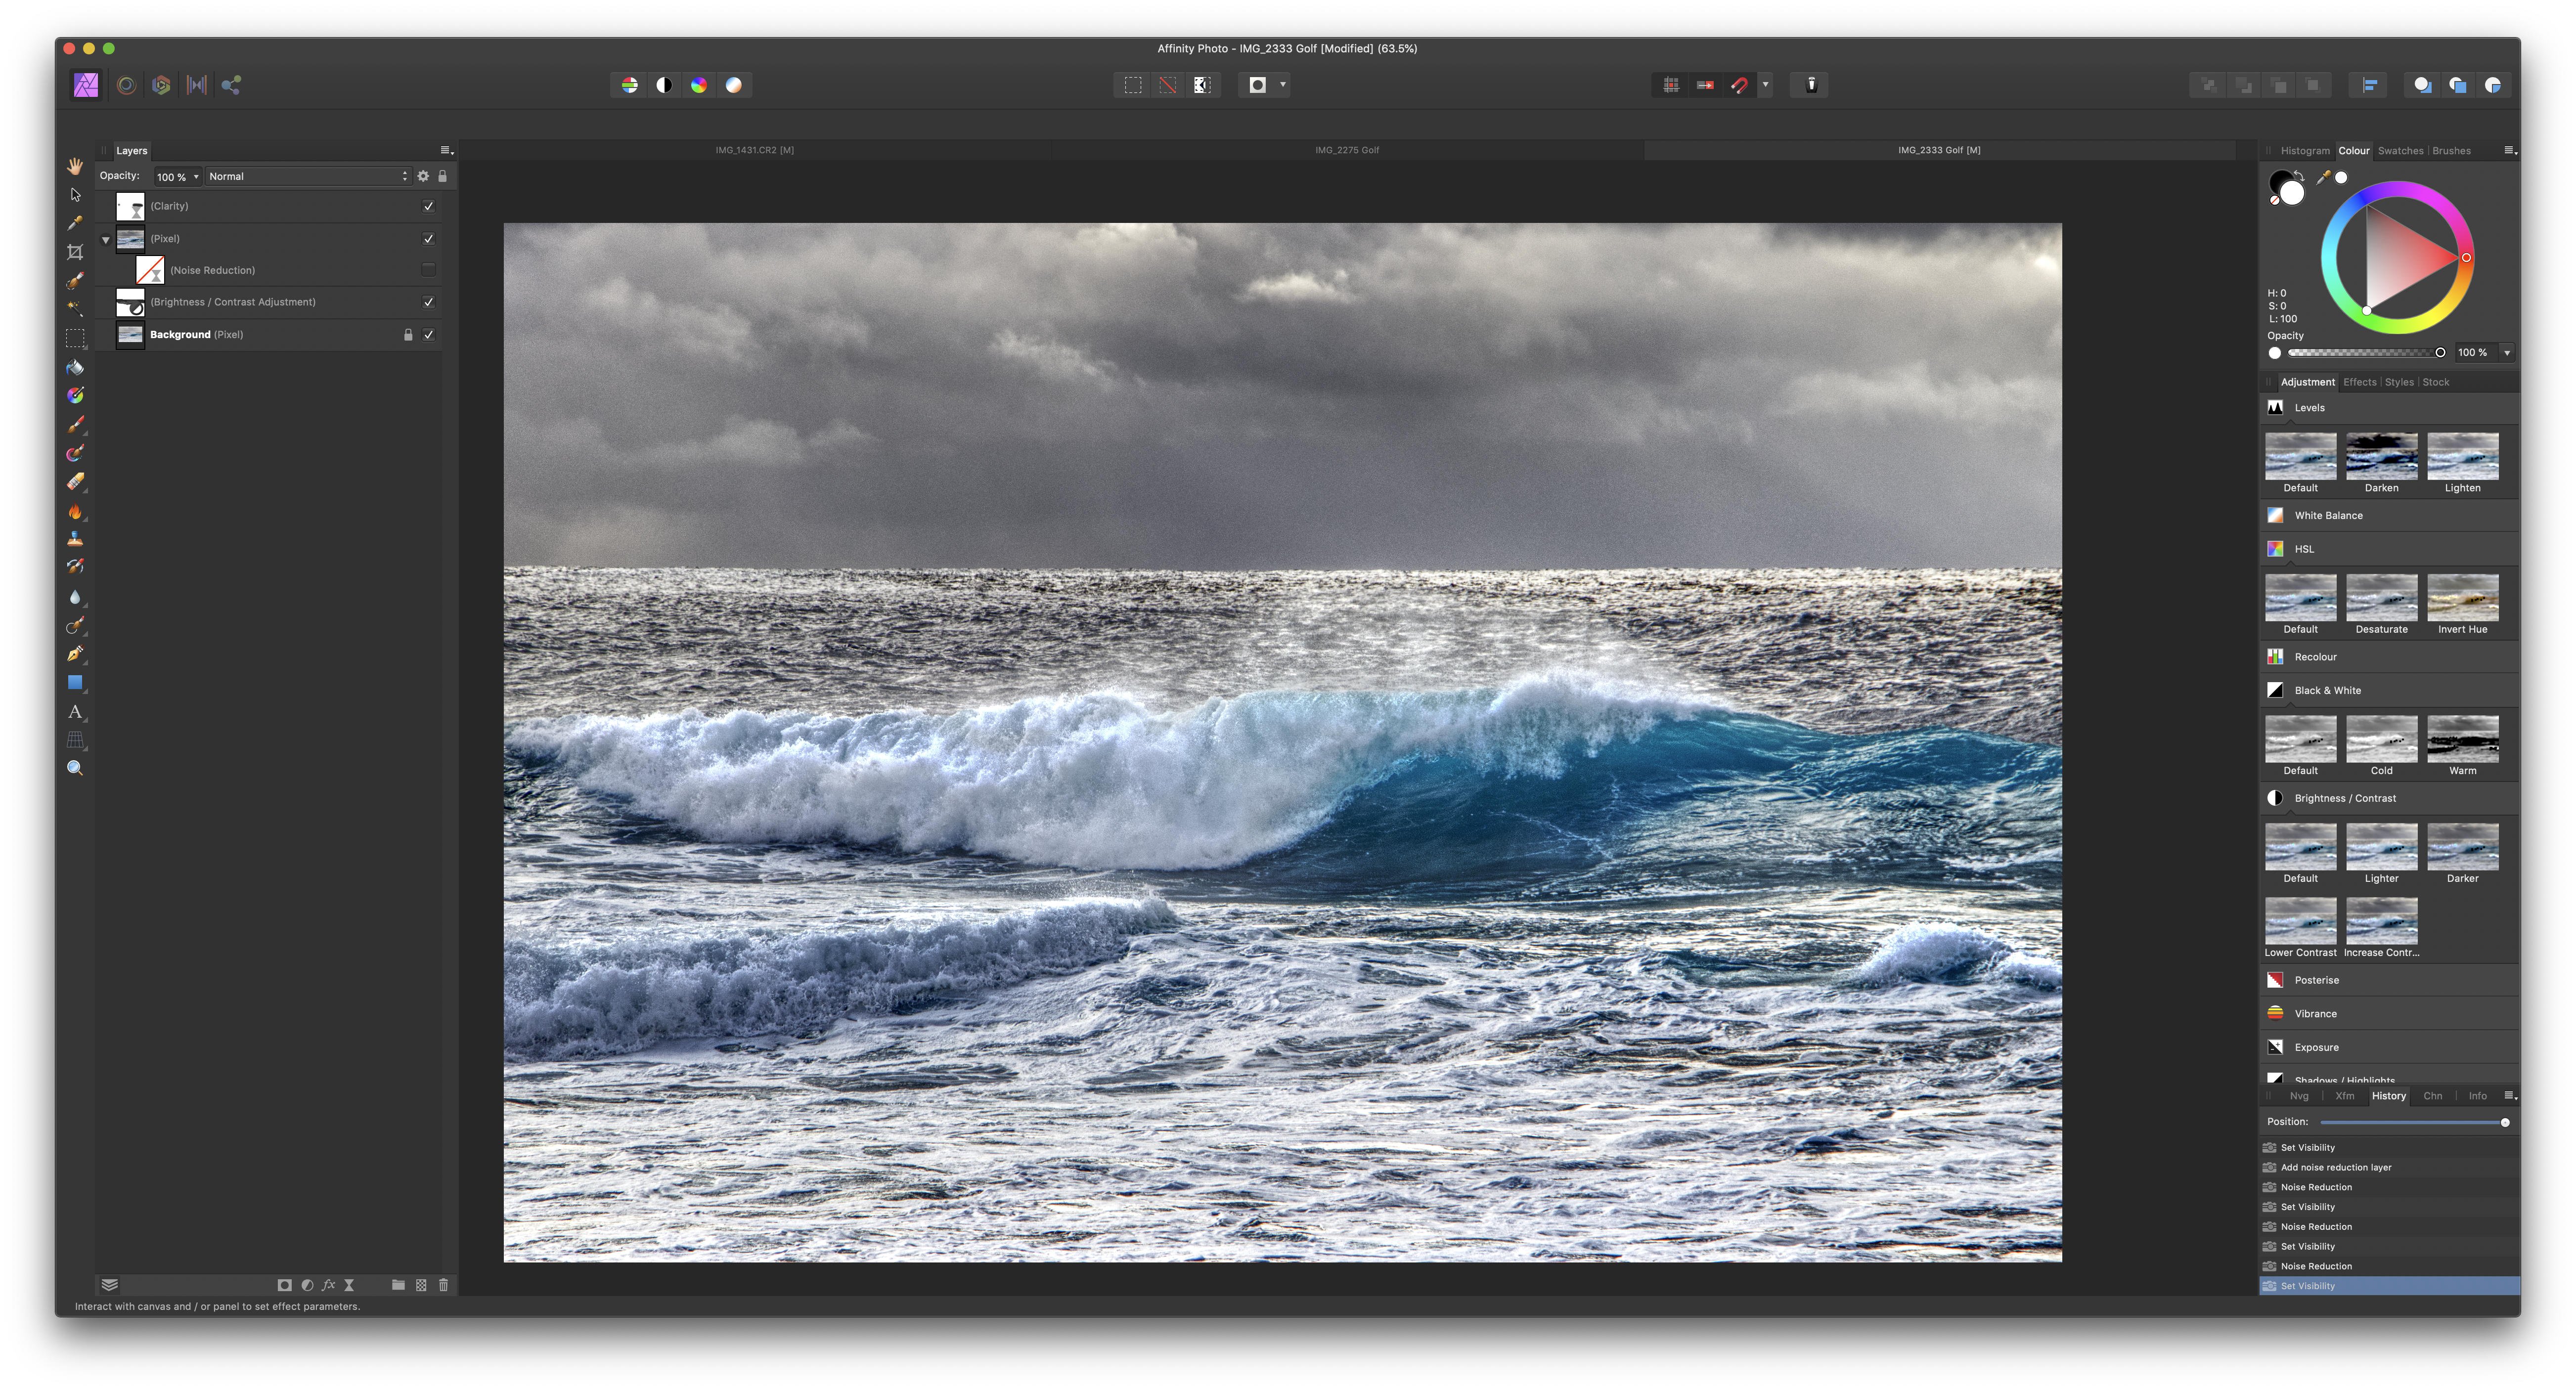Hide the nested (Pixel) layer
This screenshot has height=1390, width=2576.
[x=429, y=239]
